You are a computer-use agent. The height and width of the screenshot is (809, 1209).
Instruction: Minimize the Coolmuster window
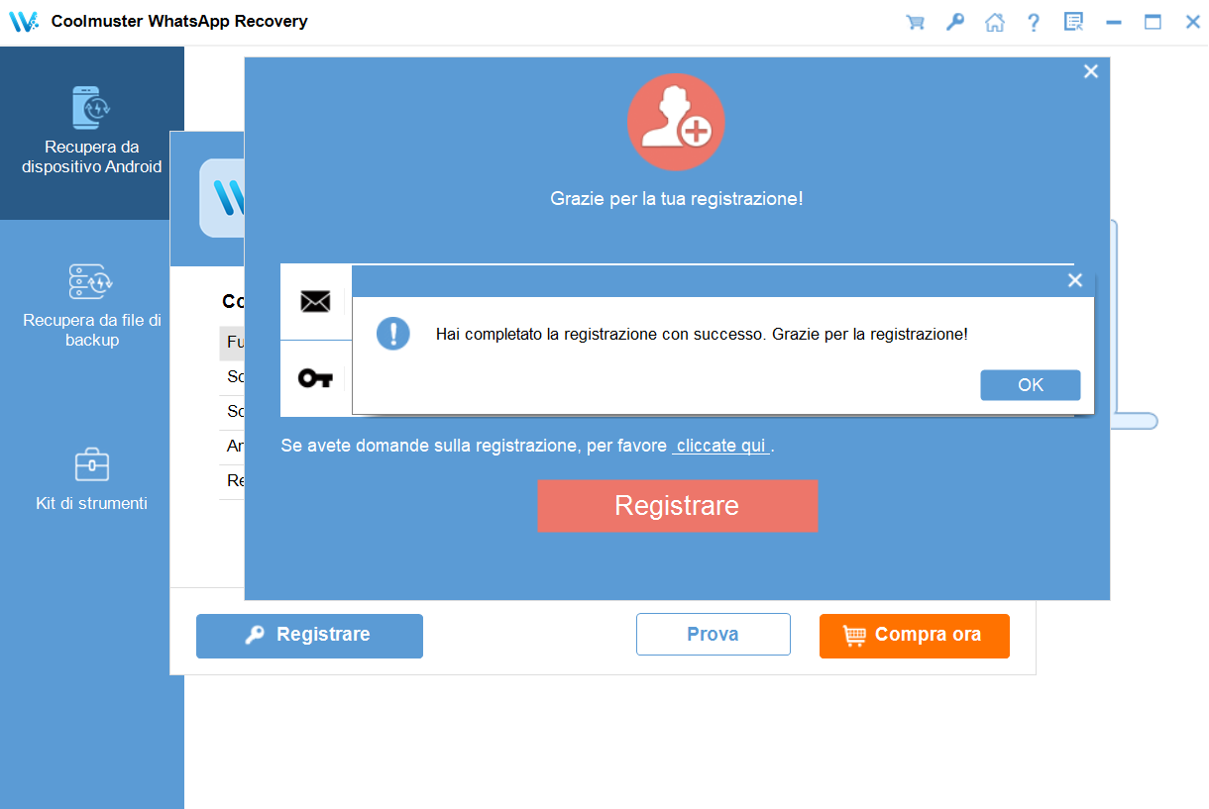pyautogui.click(x=1114, y=22)
